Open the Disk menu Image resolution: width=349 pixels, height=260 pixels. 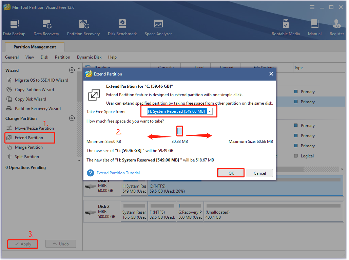click(x=44, y=57)
